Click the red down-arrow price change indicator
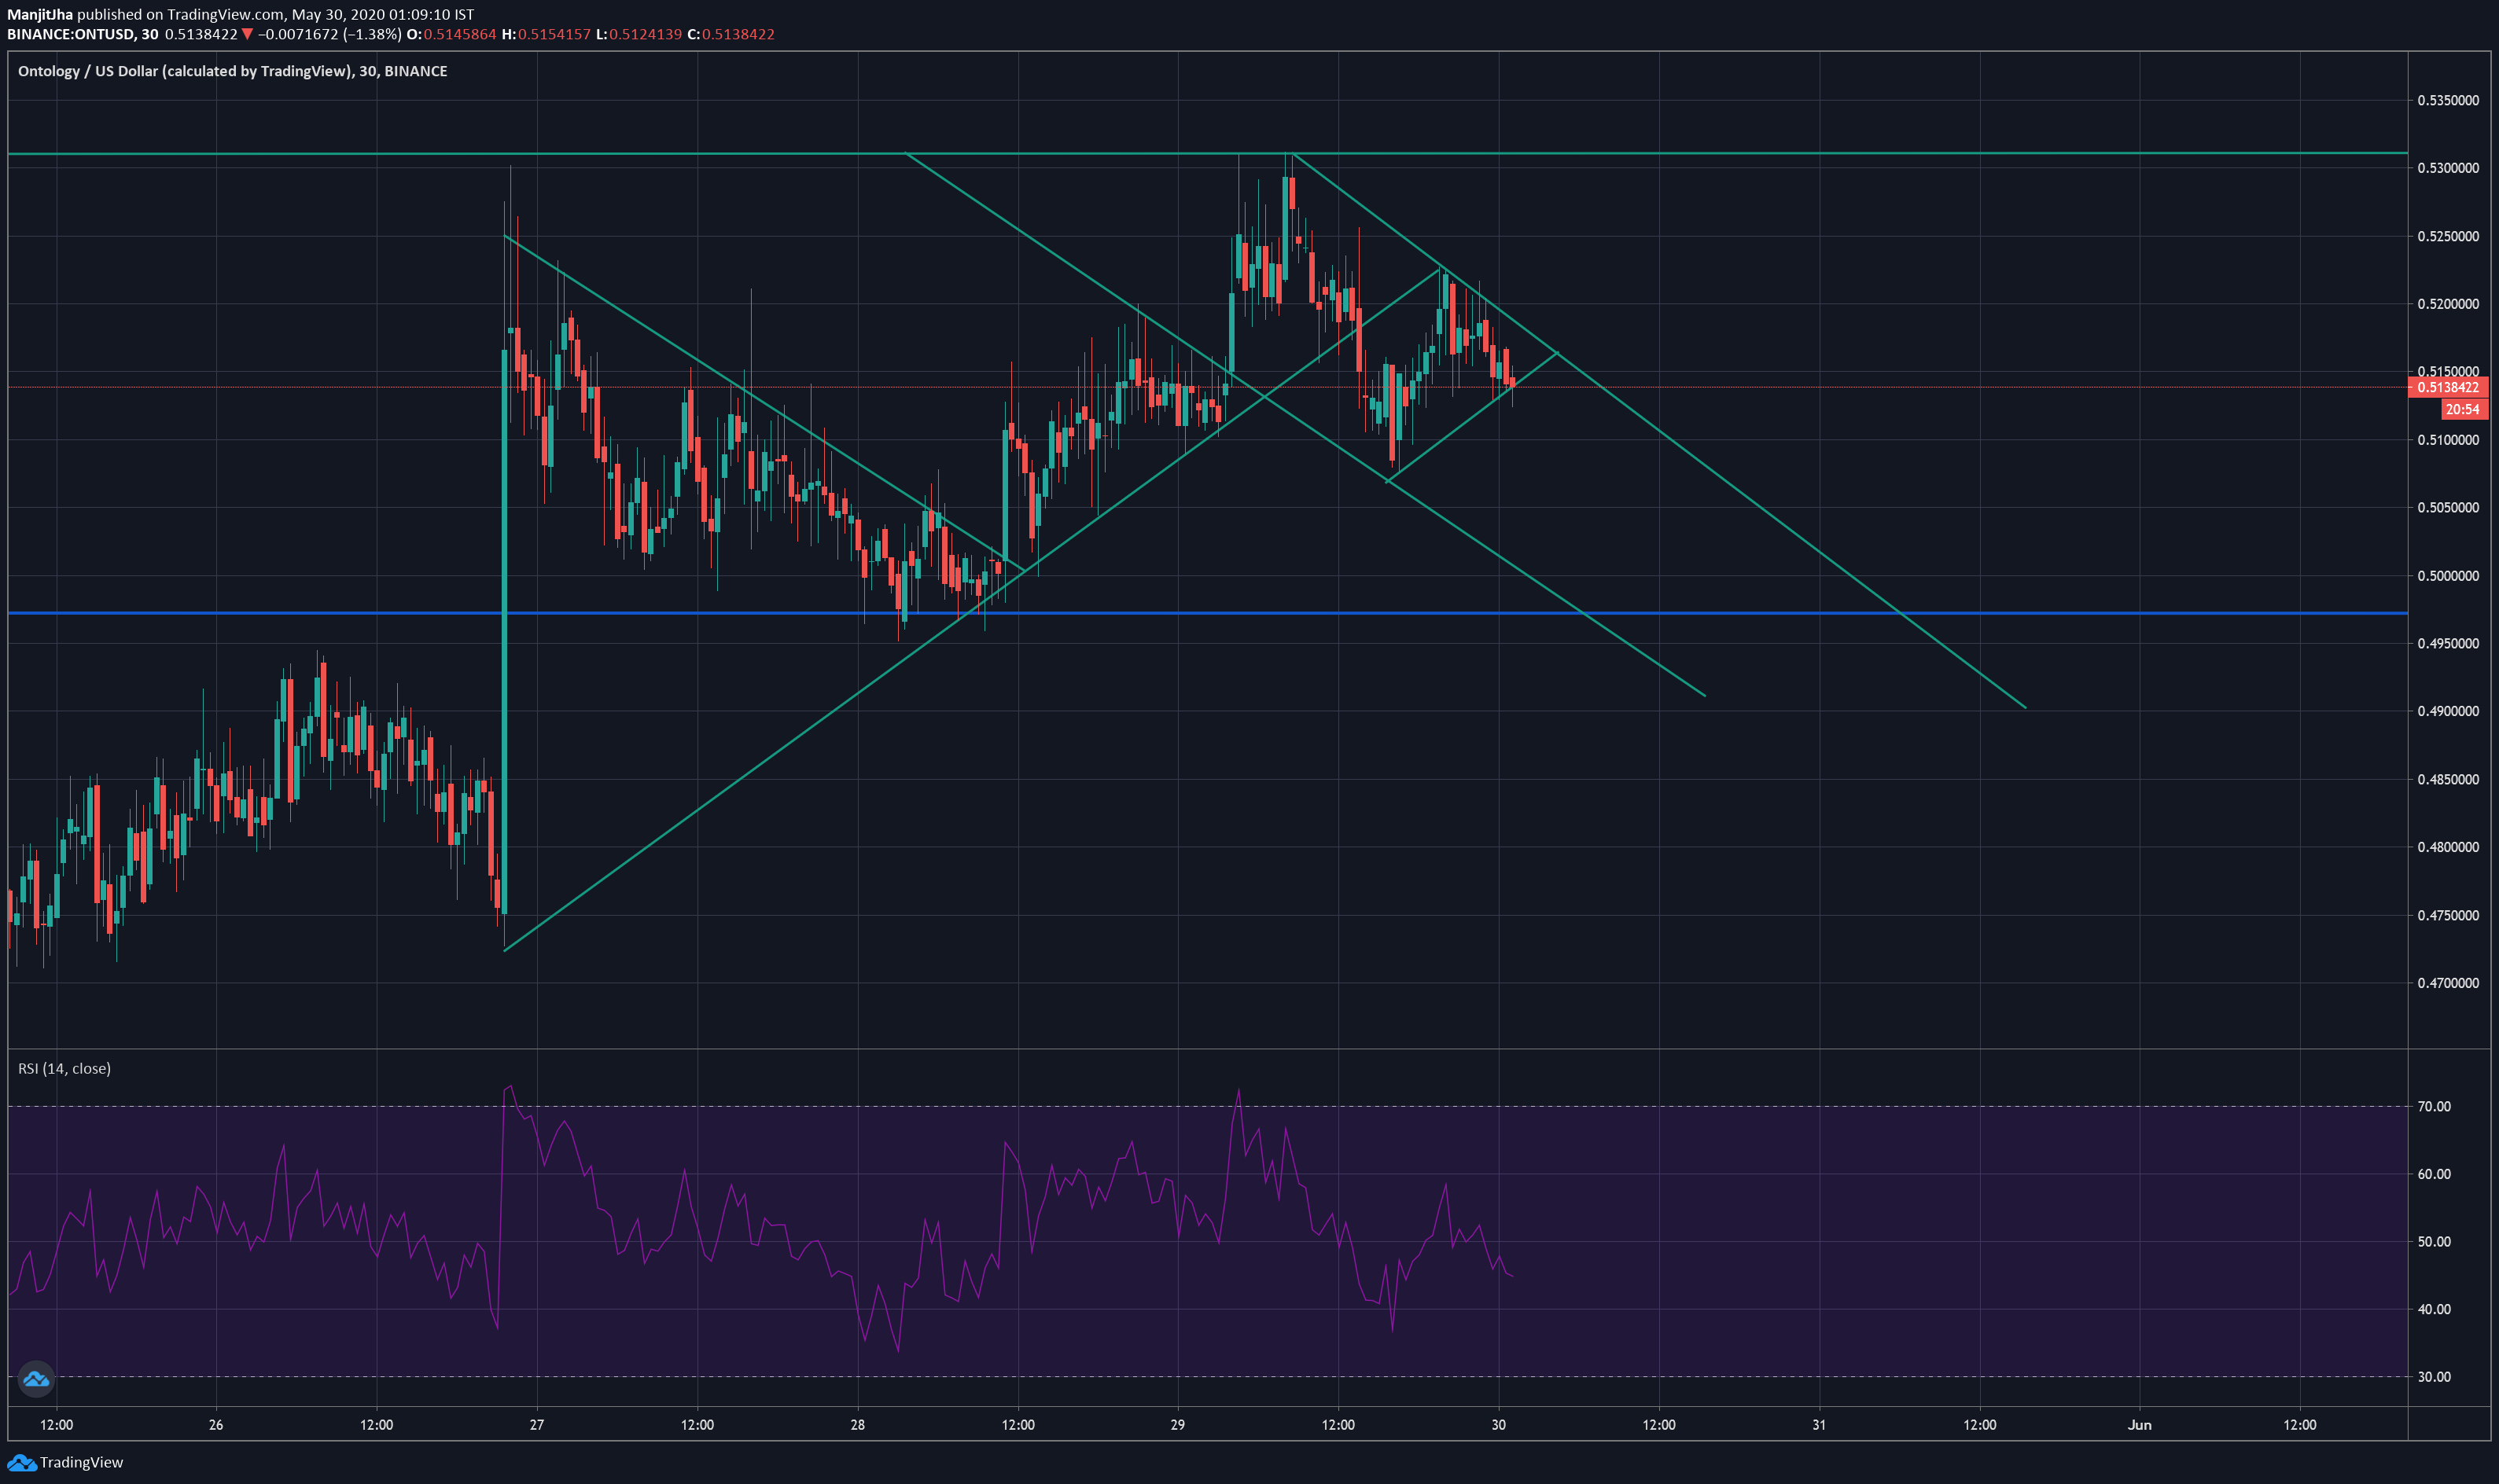Image resolution: width=2499 pixels, height=1484 pixels. tap(247, 34)
